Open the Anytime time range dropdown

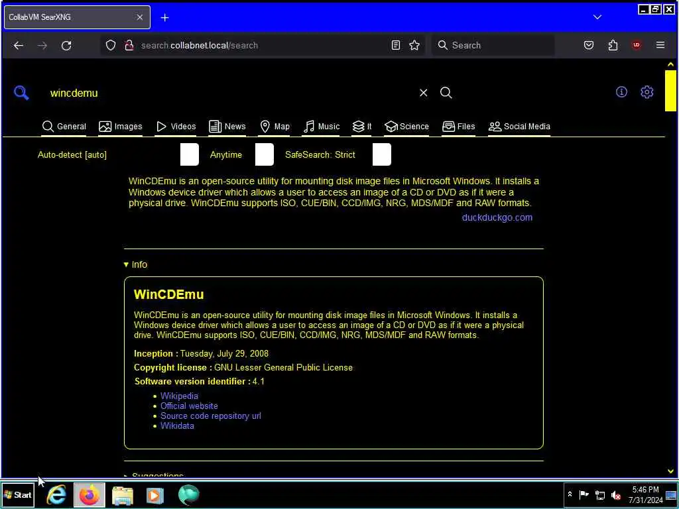coord(241,155)
